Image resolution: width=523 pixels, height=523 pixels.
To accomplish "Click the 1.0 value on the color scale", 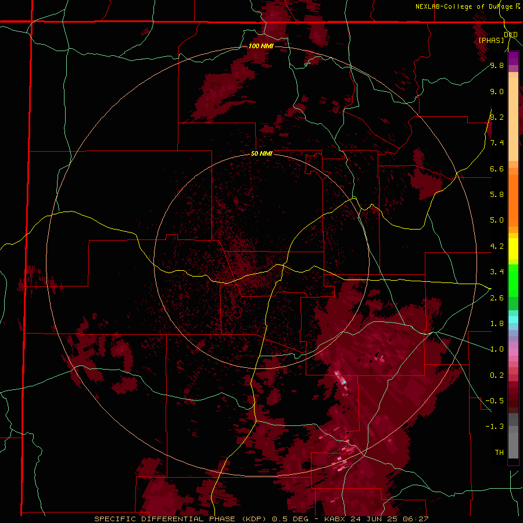I will pyautogui.click(x=497, y=349).
